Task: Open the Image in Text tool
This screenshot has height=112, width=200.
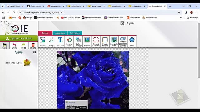Action: tap(114, 42)
